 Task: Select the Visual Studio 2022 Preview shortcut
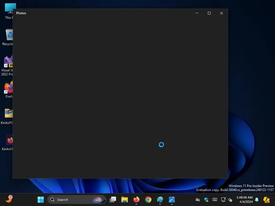click(x=7, y=65)
